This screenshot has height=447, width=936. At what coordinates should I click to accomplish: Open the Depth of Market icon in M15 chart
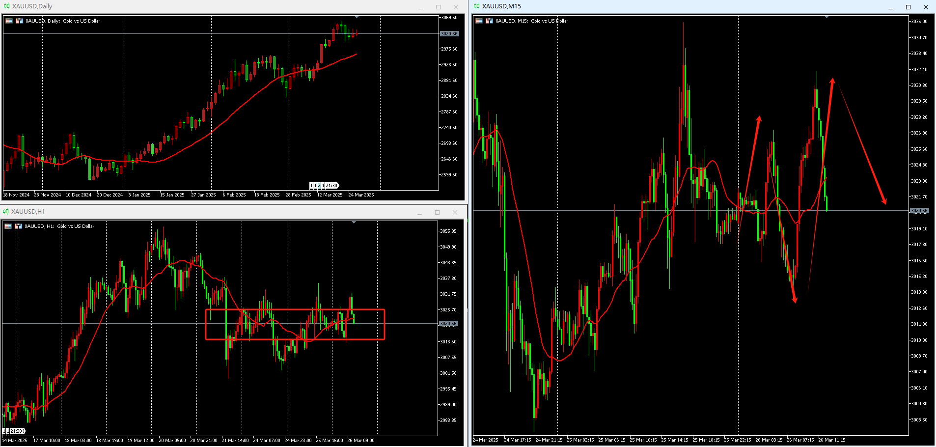(x=479, y=21)
